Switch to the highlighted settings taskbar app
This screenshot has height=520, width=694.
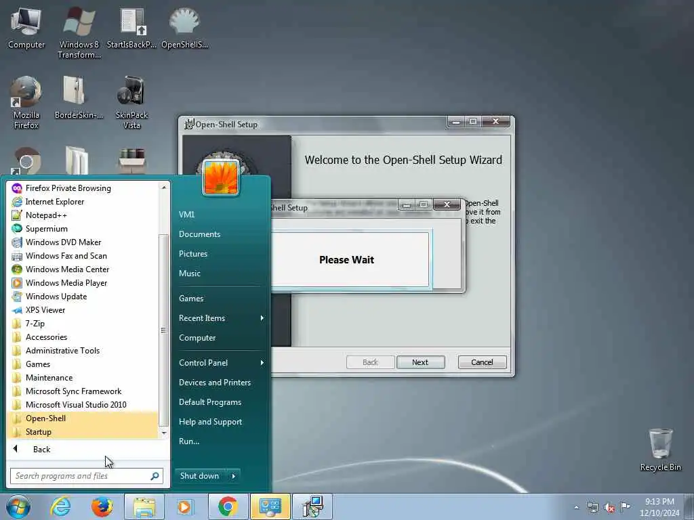tap(270, 506)
